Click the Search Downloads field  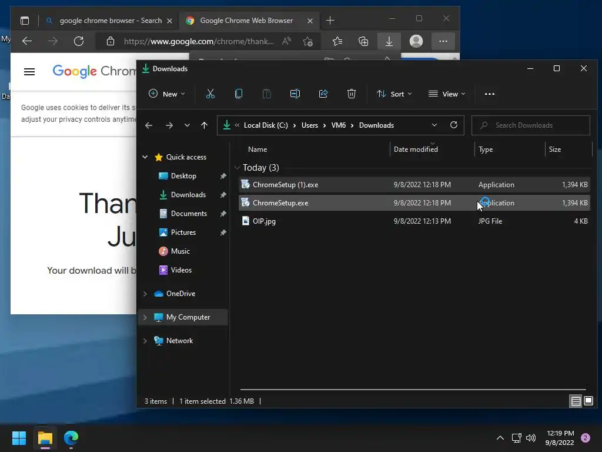tap(531, 125)
